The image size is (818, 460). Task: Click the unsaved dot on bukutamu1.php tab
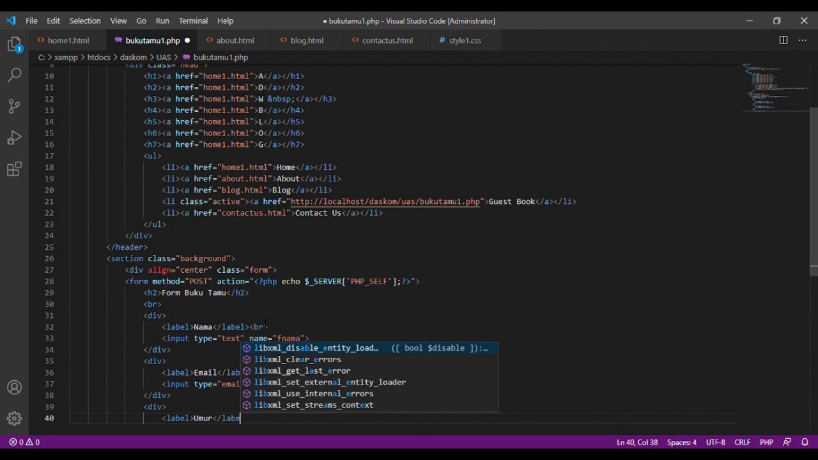(x=187, y=40)
